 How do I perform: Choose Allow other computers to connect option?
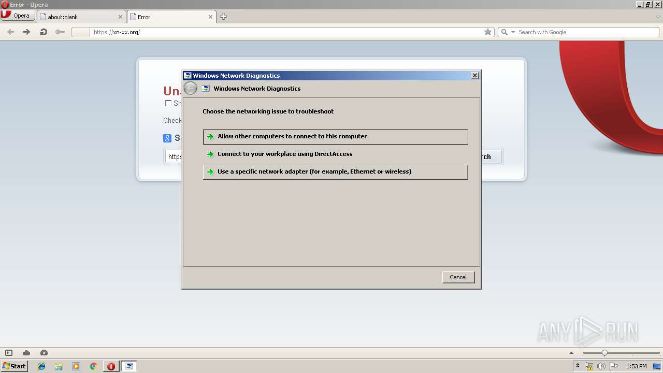pos(336,137)
